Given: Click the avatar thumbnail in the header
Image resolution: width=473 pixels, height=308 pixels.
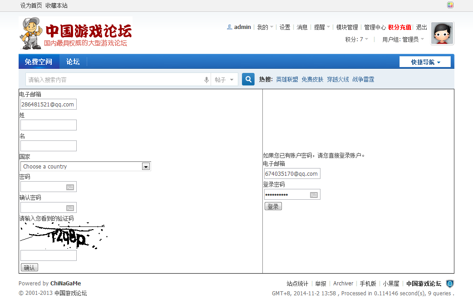Looking at the screenshot, I should (x=441, y=33).
